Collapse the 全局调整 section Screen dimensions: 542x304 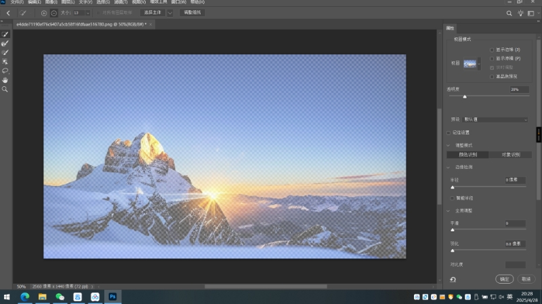[449, 211]
